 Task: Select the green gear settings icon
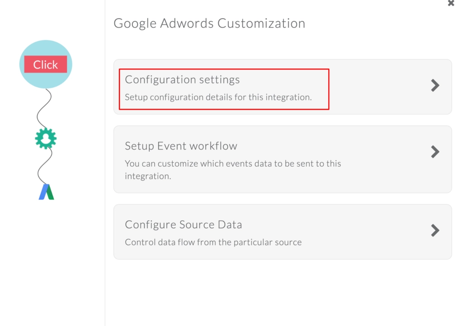(47, 139)
